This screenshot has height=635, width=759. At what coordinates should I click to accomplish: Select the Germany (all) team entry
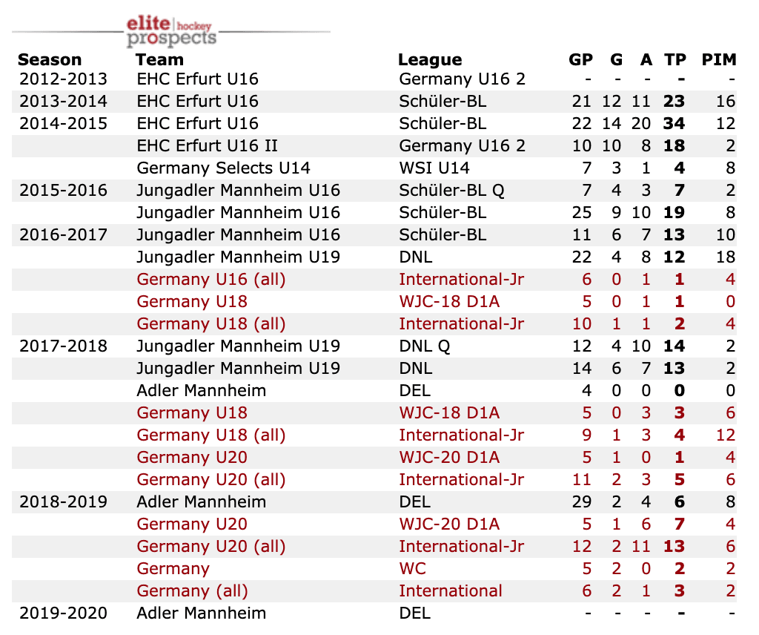click(193, 590)
